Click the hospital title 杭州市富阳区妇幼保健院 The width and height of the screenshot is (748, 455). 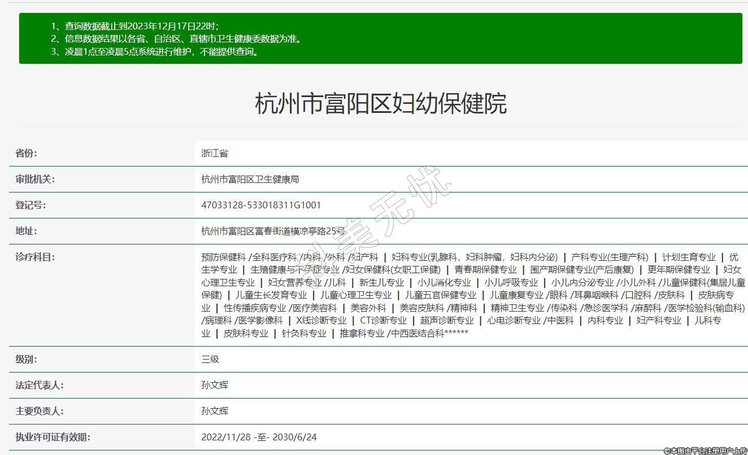coord(380,103)
